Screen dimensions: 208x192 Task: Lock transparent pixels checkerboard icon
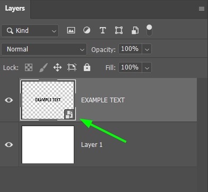29,67
